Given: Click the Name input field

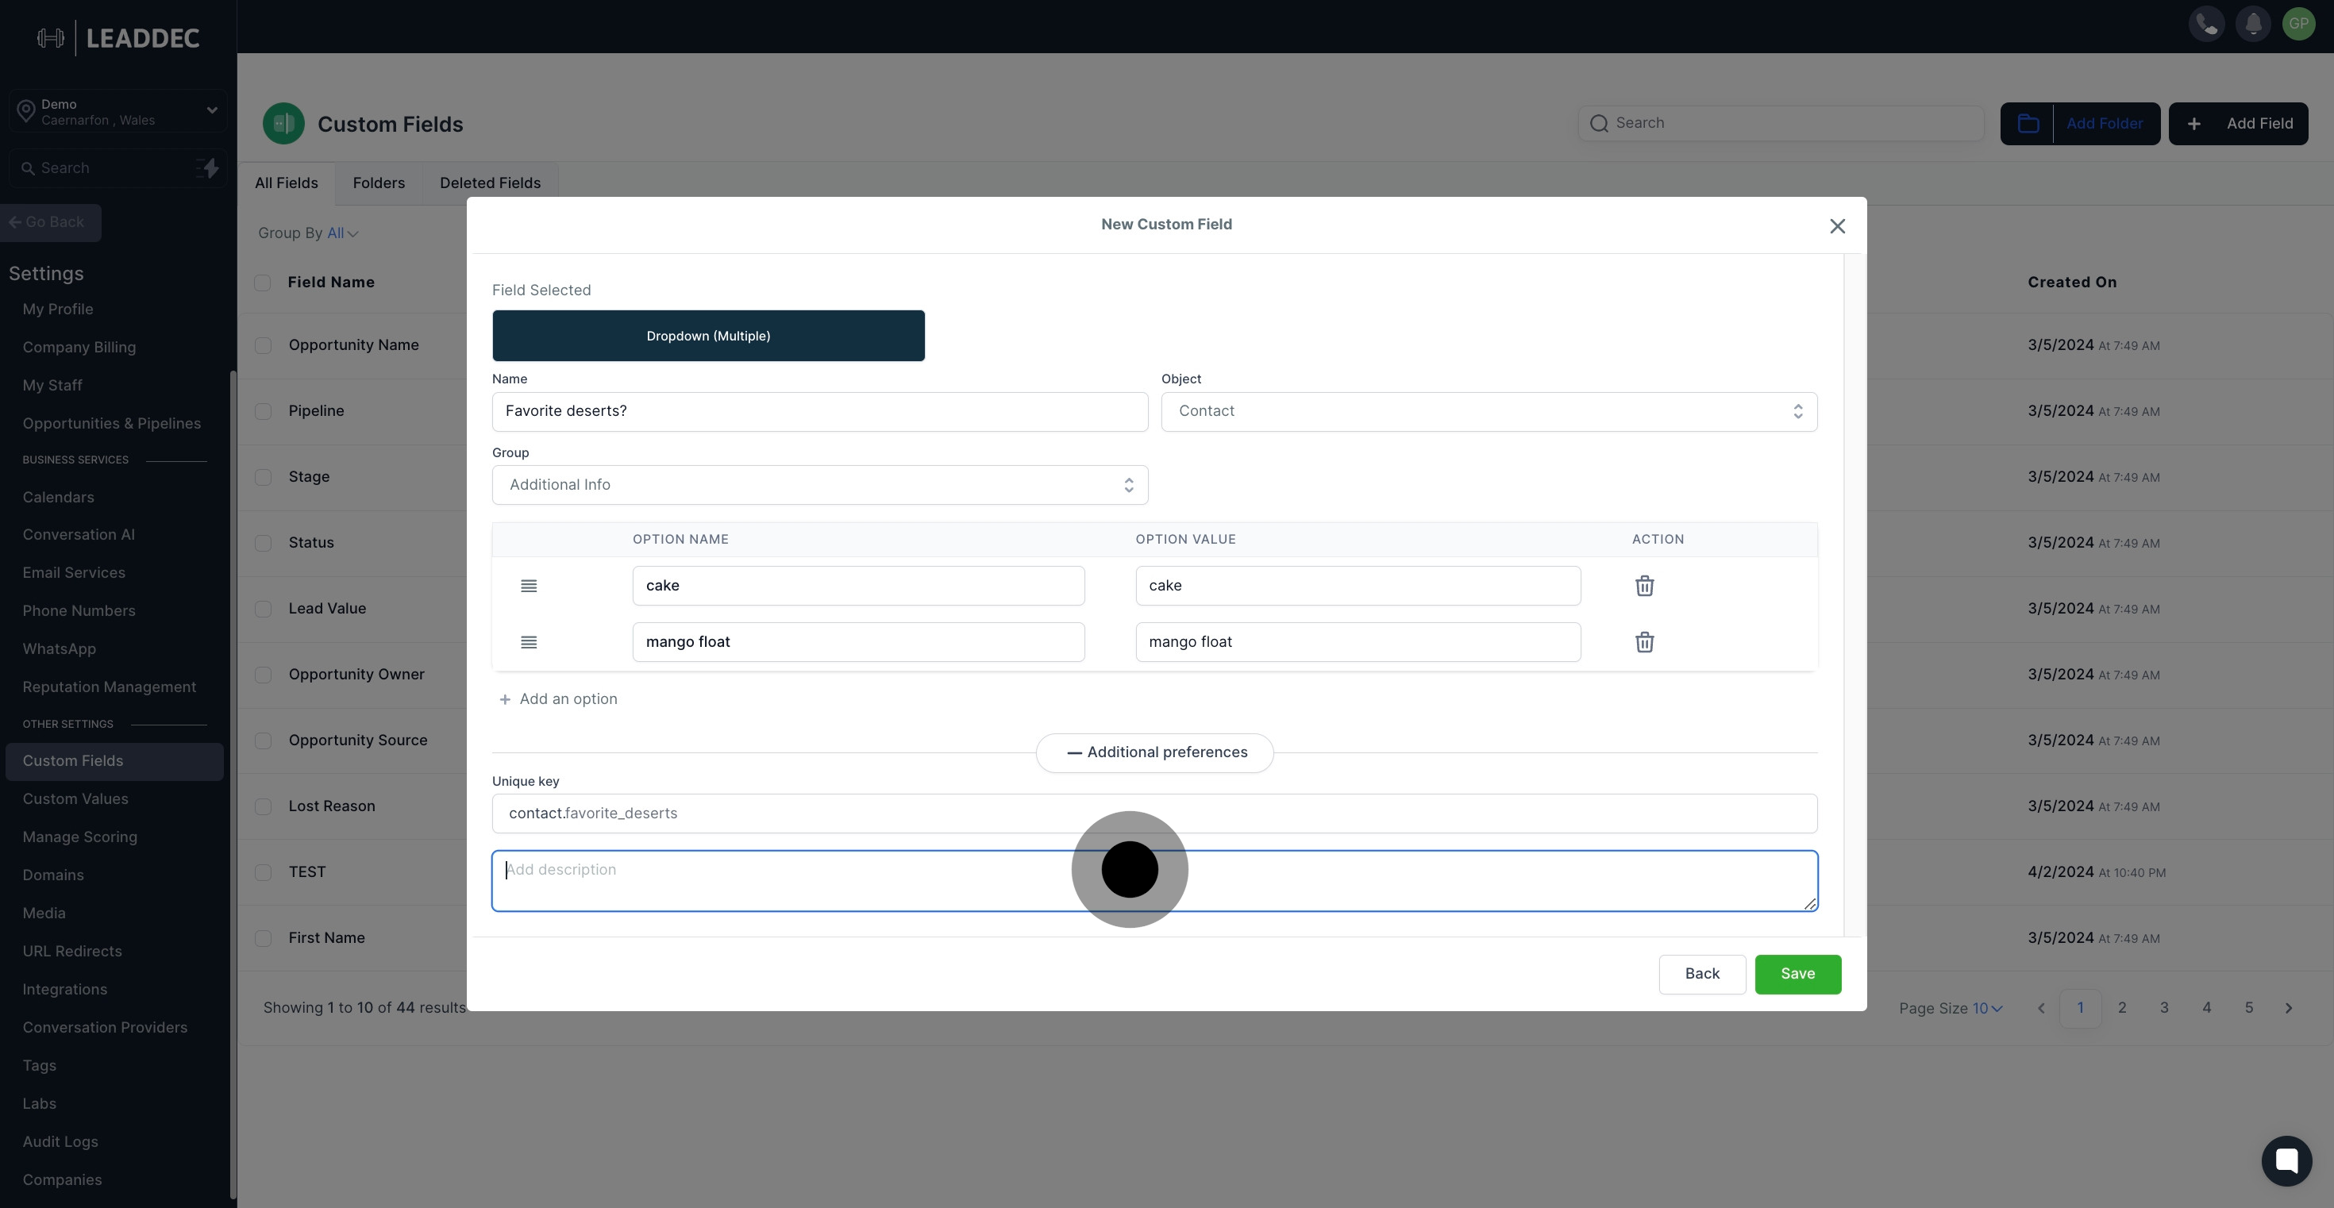Looking at the screenshot, I should click(819, 411).
